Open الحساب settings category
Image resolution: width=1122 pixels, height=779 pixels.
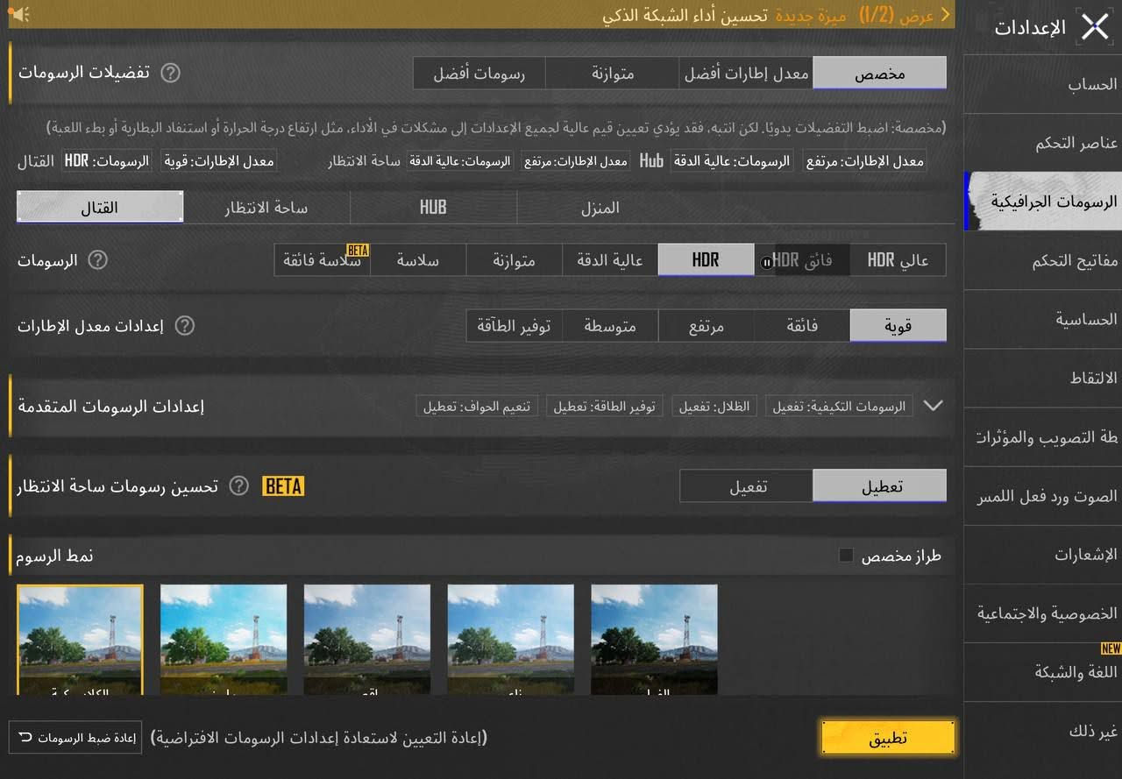pos(1043,84)
